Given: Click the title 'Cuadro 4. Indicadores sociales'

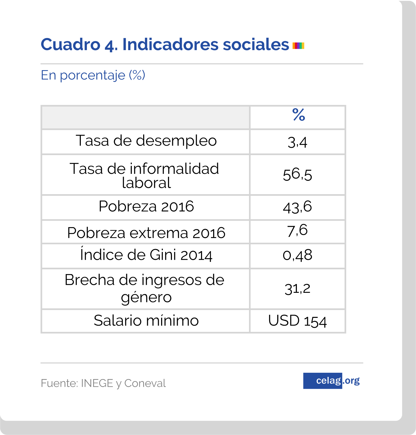Looking at the screenshot, I should coord(165,44).
